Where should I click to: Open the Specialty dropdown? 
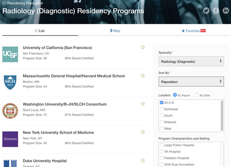(x=191, y=61)
